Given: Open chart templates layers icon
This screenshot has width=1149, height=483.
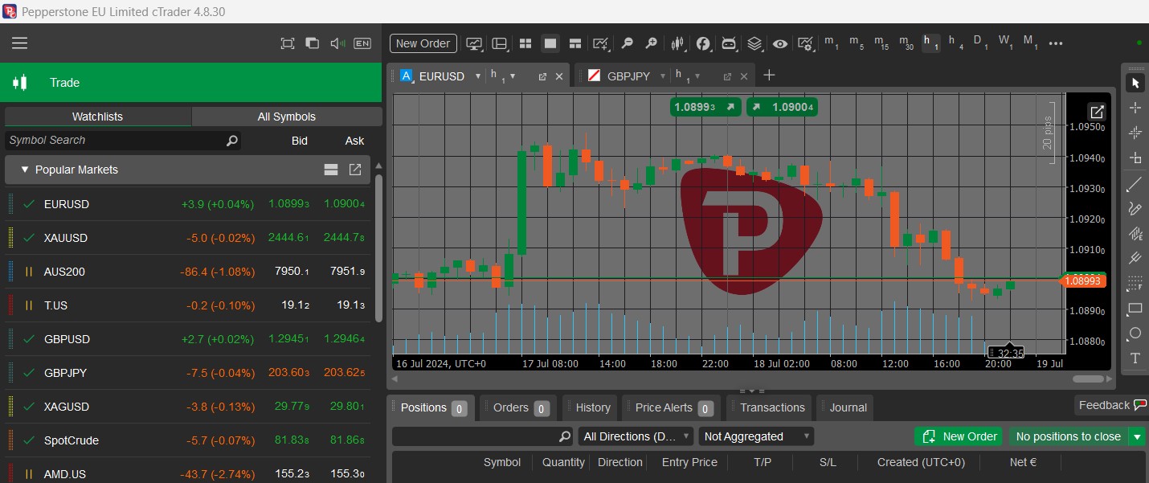Looking at the screenshot, I should [754, 43].
